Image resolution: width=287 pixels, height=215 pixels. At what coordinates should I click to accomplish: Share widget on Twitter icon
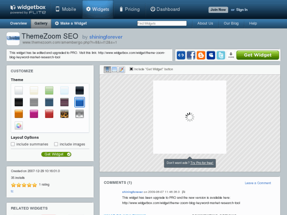click(x=221, y=55)
